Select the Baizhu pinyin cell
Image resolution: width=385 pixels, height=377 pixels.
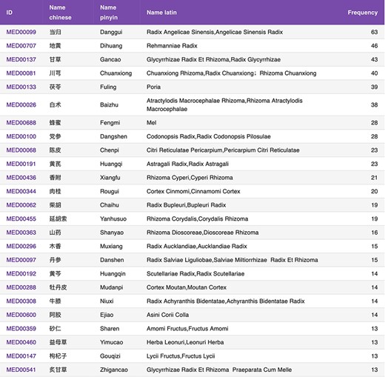109,105
